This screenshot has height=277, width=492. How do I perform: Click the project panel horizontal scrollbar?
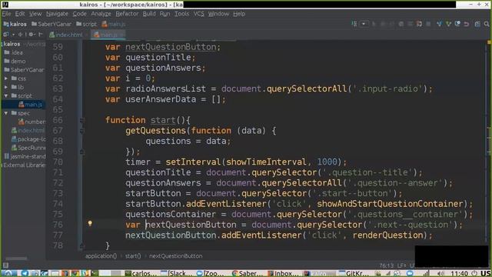pos(16,259)
